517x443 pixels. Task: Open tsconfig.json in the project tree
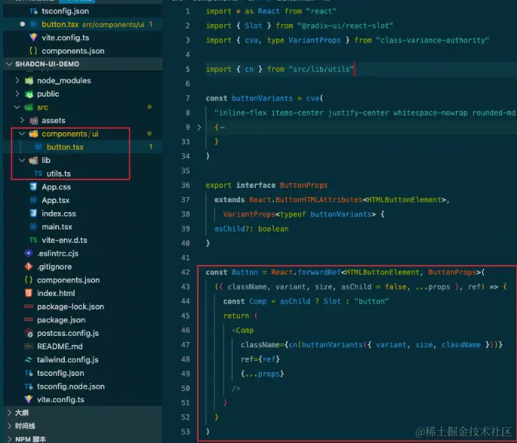[60, 373]
